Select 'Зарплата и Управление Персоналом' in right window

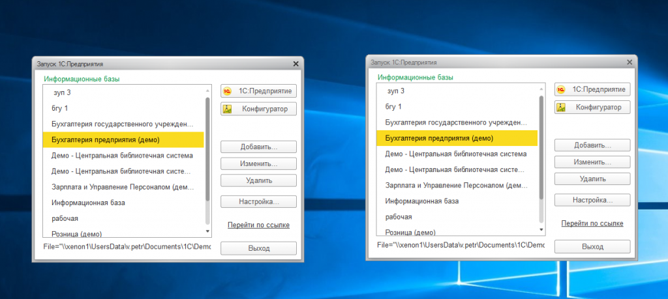pos(457,186)
